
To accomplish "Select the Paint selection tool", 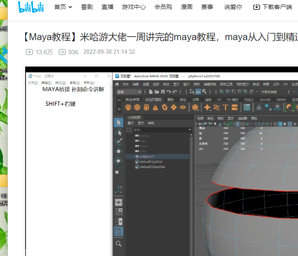I will pos(119,142).
